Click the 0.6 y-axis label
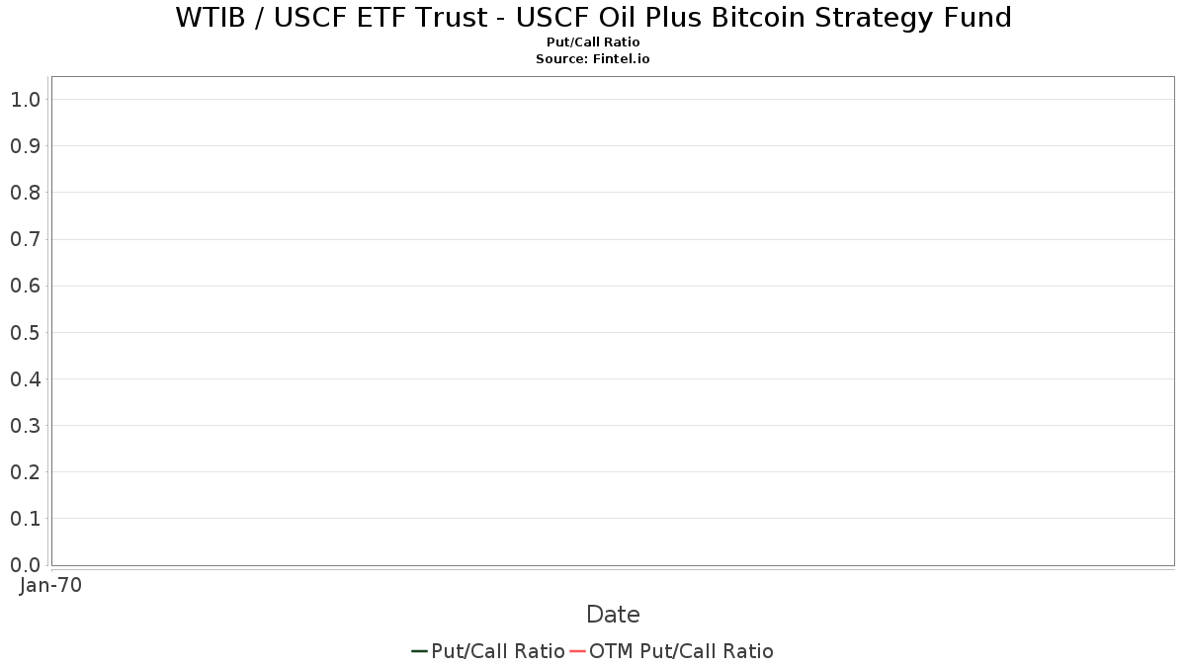The image size is (1186, 667). (25, 286)
